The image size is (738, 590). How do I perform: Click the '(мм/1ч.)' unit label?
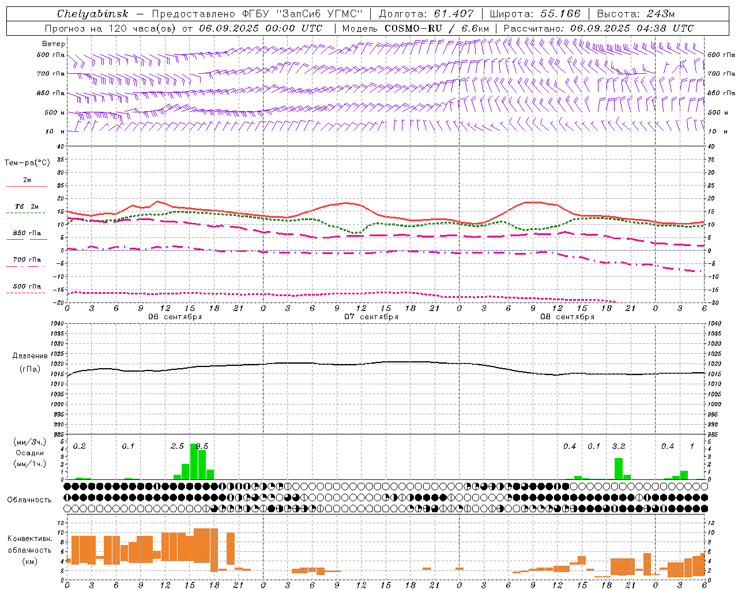pyautogui.click(x=29, y=463)
